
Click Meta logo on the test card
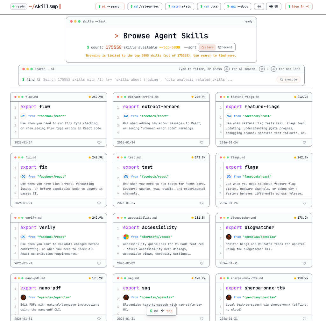126,177
